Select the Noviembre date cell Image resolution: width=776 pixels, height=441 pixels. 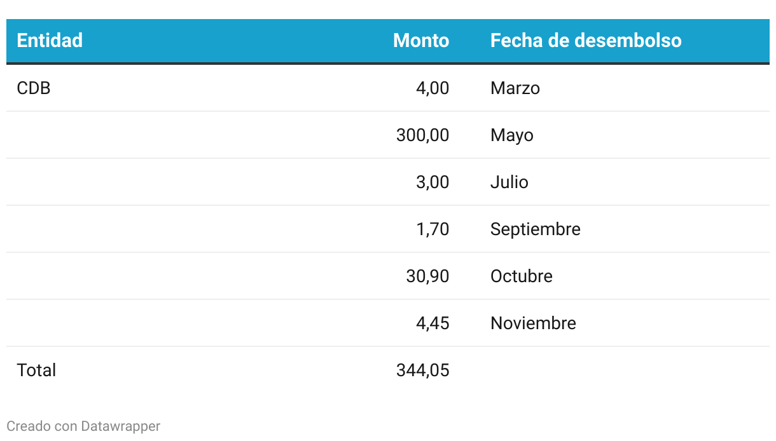[x=534, y=323]
